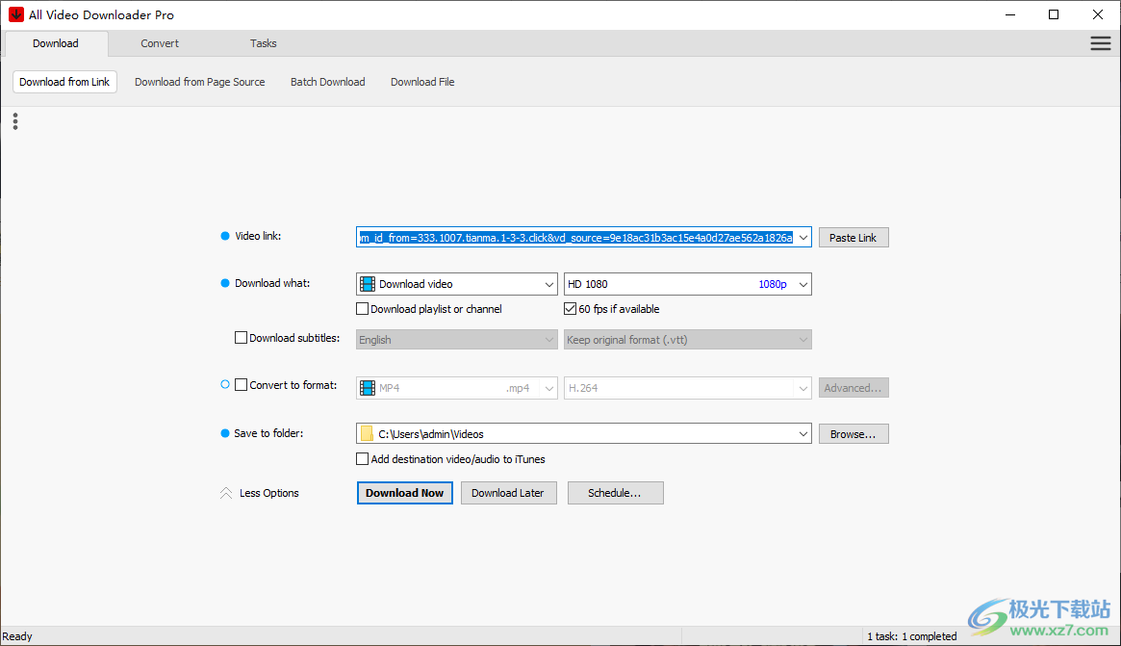Enable the Download subtitles checkbox

click(x=241, y=337)
